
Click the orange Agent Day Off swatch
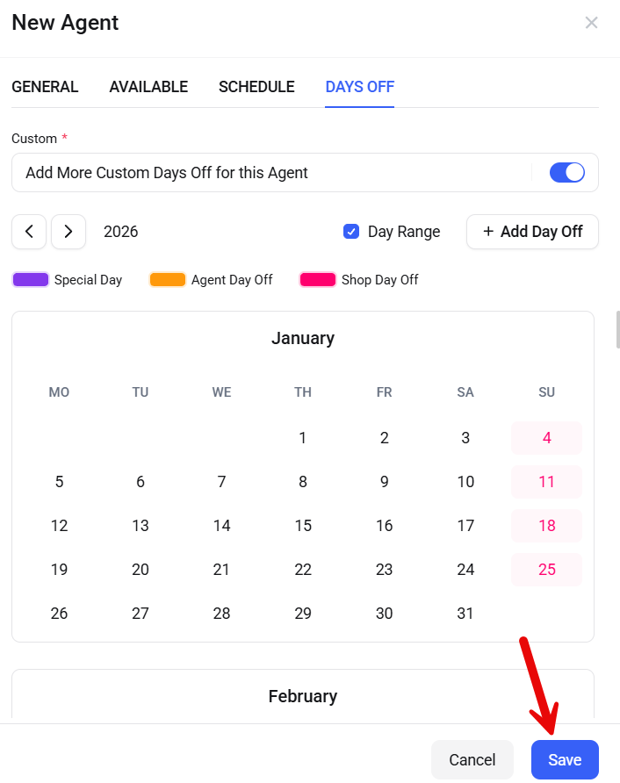(x=168, y=280)
